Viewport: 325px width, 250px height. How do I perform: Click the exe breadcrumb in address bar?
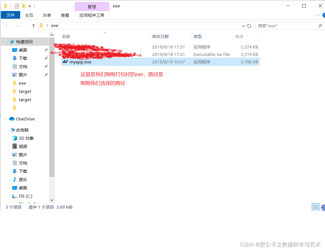tap(55, 26)
